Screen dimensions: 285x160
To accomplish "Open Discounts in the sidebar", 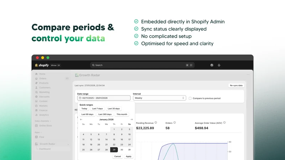I will pos(44,97).
